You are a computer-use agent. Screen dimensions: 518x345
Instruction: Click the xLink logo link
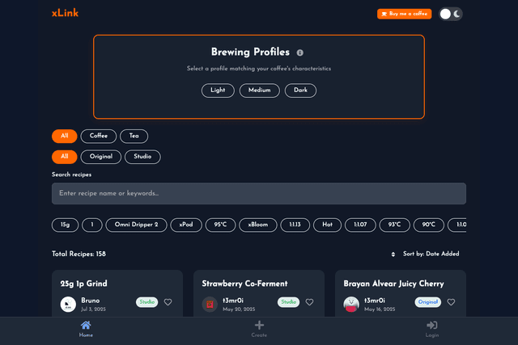pyautogui.click(x=65, y=13)
